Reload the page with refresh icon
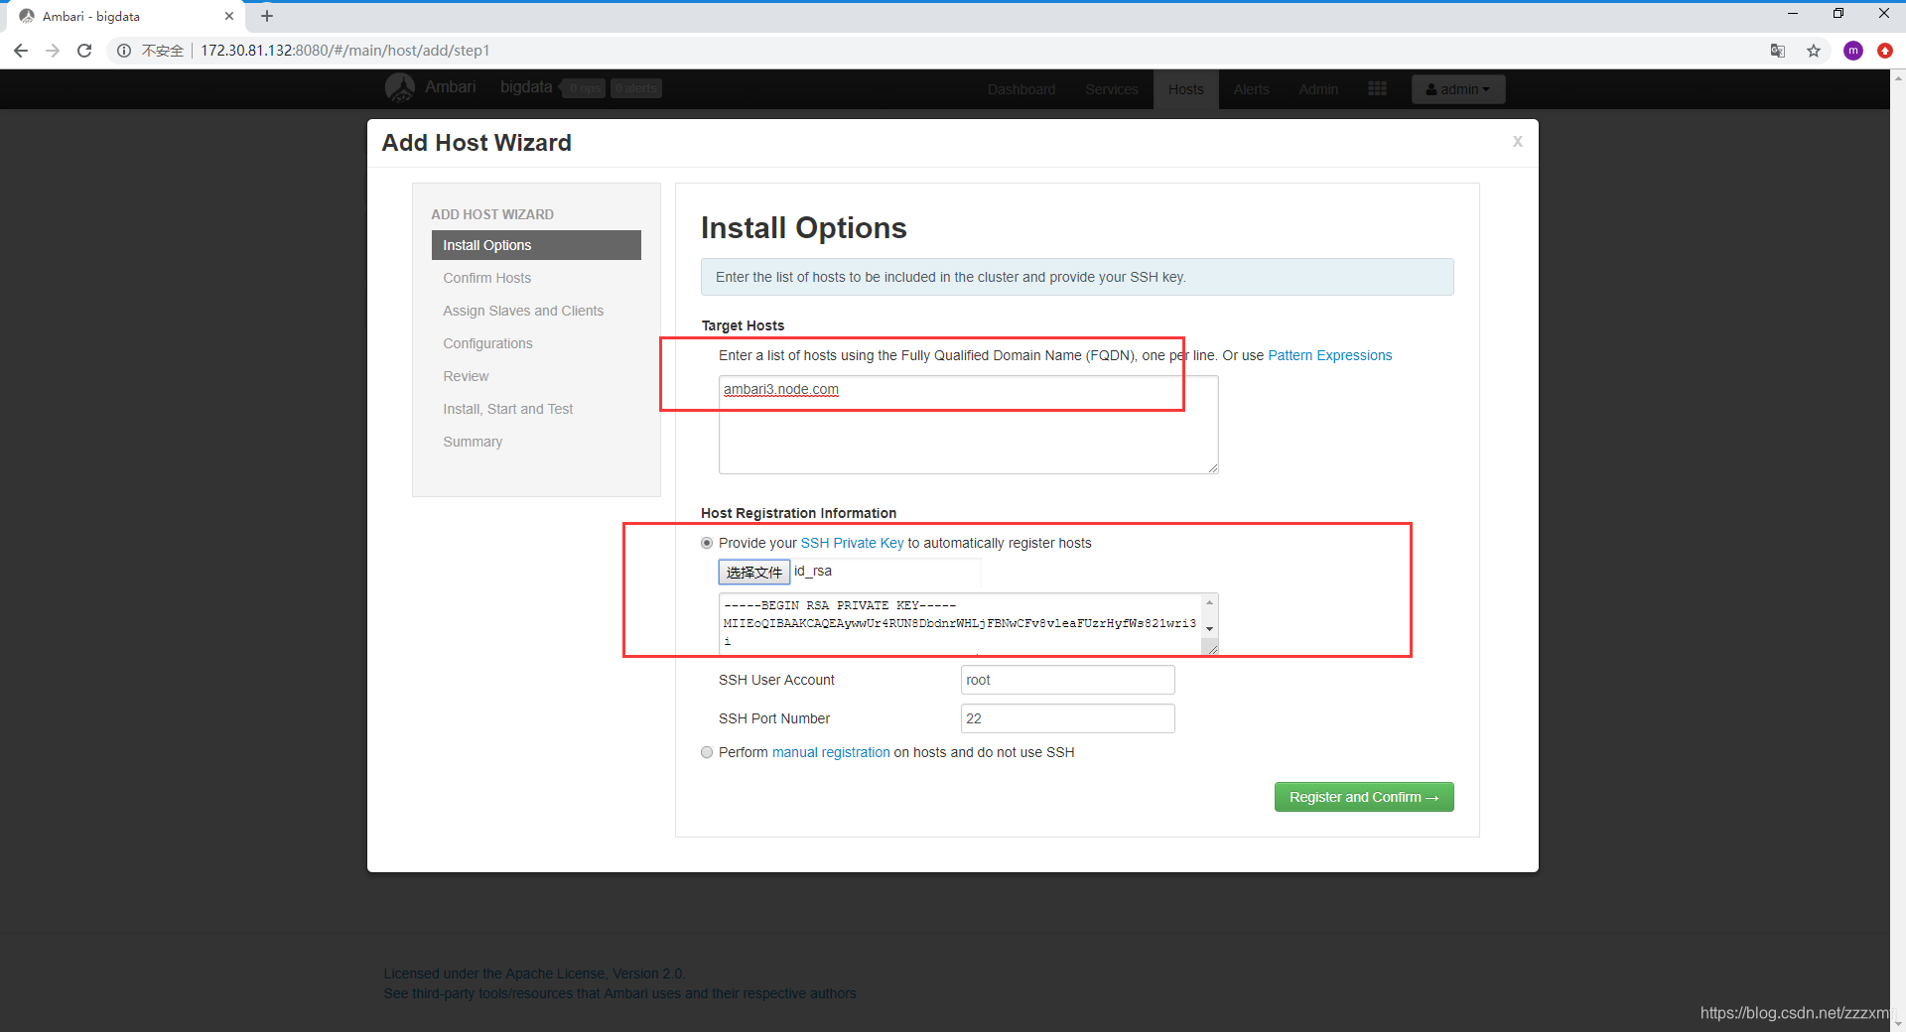 (84, 51)
